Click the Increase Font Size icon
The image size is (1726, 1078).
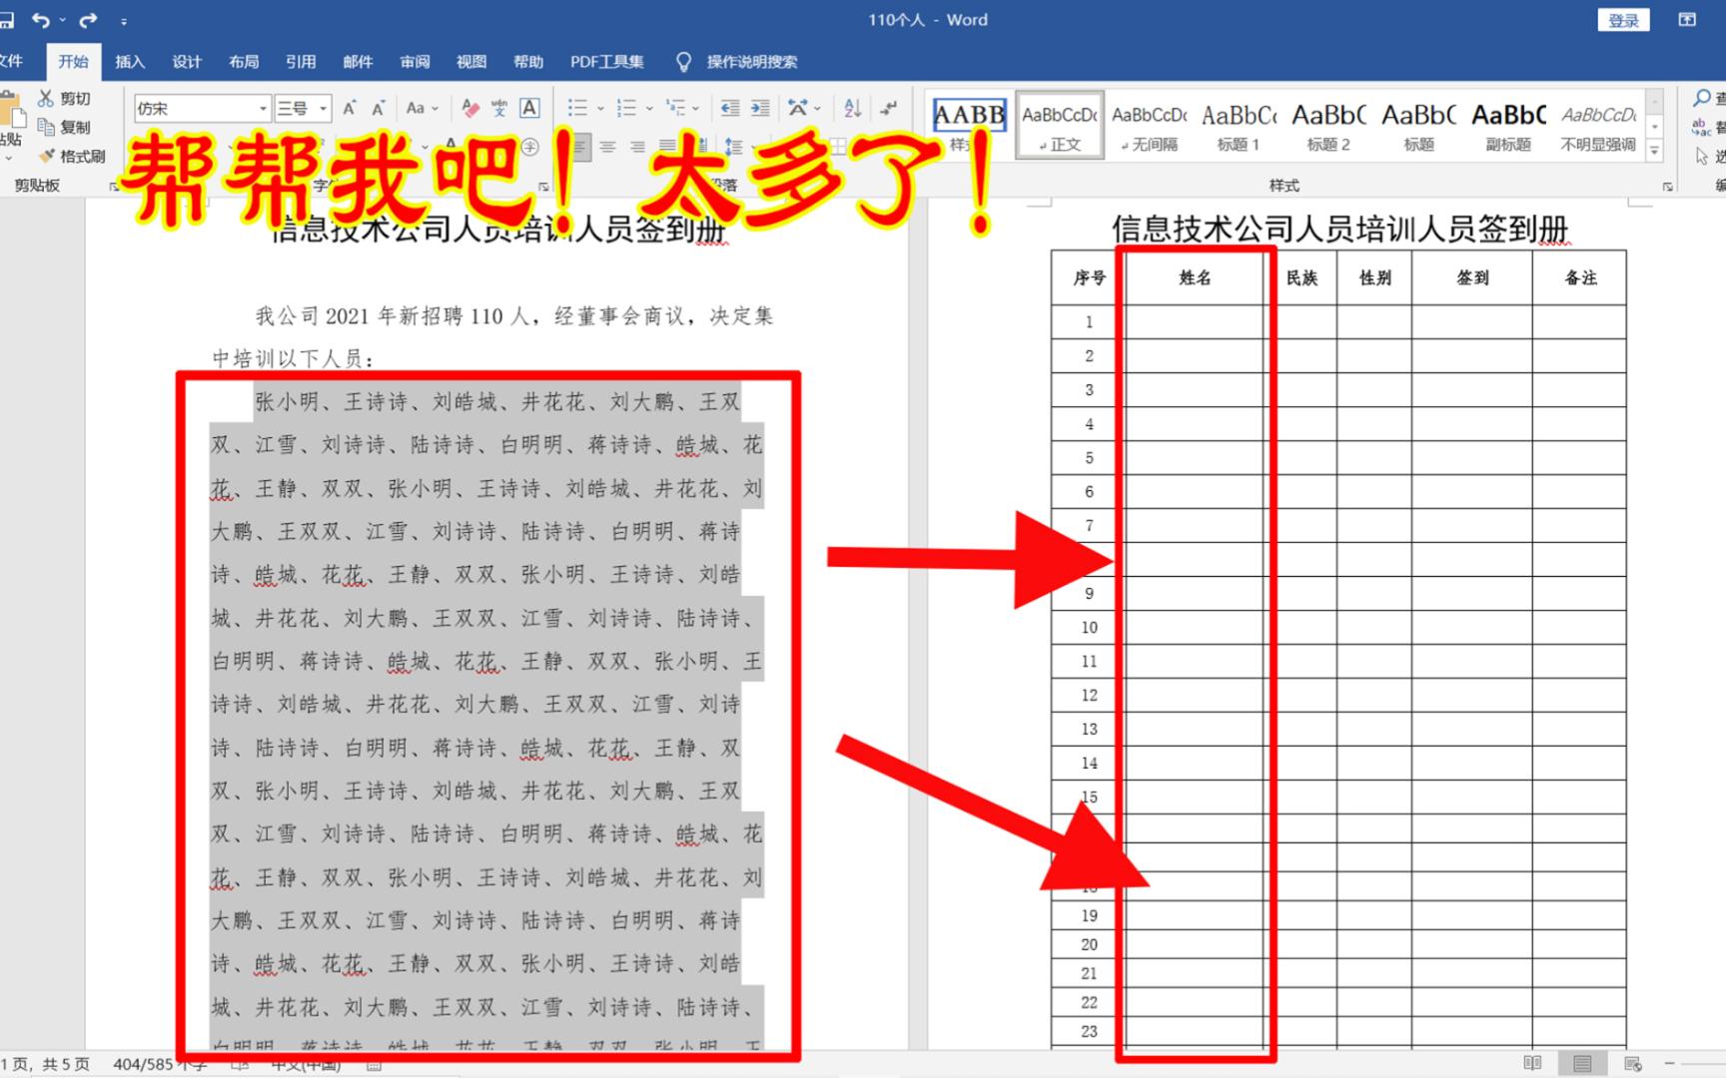tap(350, 108)
